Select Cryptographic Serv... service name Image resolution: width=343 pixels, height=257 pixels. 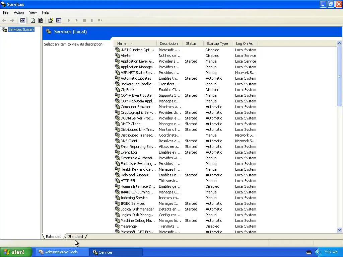[138, 112]
